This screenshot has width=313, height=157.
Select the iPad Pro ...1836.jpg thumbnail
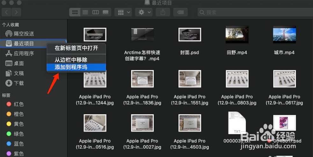click(142, 79)
